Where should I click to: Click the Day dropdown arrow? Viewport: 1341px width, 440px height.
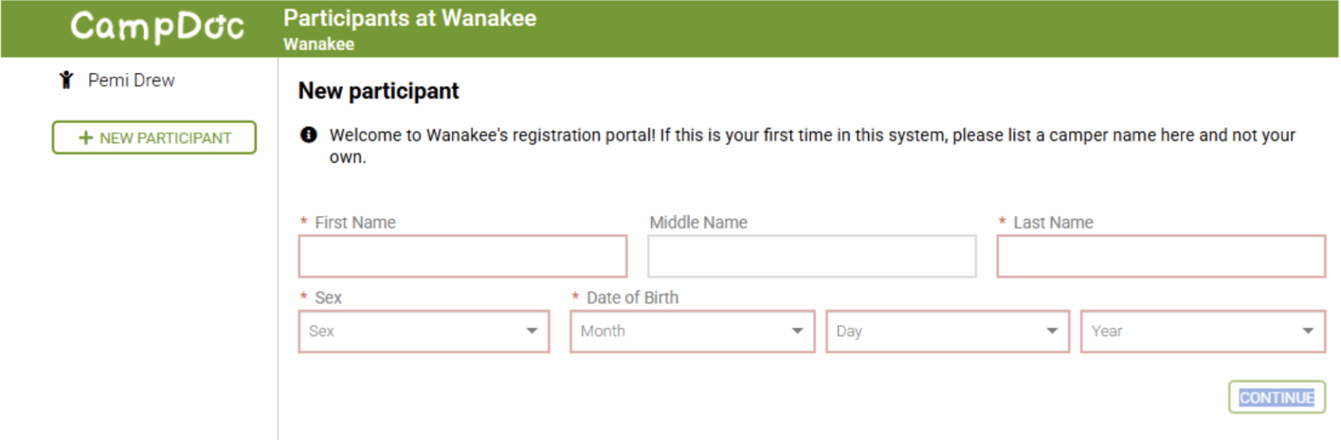[1051, 331]
